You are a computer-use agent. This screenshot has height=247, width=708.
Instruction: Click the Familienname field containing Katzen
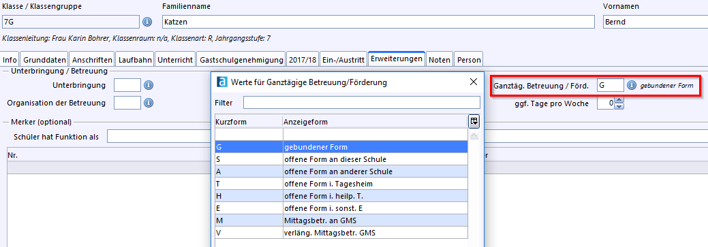pos(378,22)
